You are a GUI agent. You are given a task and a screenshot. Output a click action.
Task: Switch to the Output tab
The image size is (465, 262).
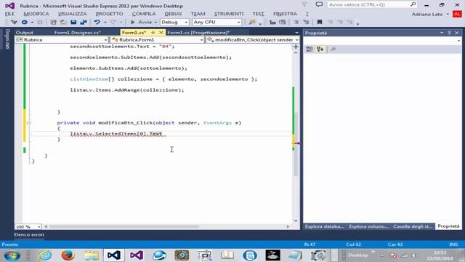[x=24, y=33]
